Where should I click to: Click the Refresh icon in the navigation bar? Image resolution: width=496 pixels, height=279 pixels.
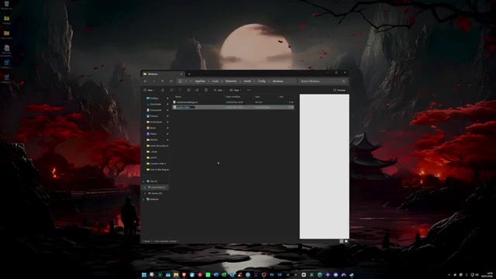(171, 81)
